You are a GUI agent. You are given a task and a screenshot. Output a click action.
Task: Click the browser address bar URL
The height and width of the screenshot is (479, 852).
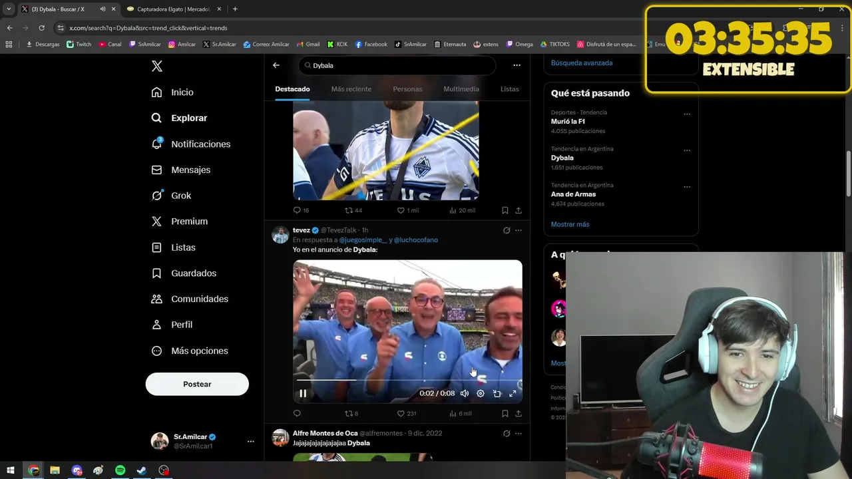(148, 28)
